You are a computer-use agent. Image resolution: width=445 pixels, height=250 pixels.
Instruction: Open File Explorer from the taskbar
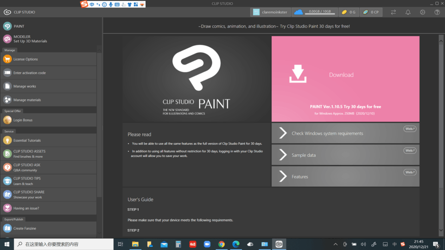(135, 244)
